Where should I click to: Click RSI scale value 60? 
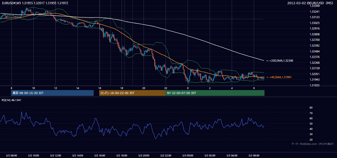pyautogui.click(x=311, y=118)
